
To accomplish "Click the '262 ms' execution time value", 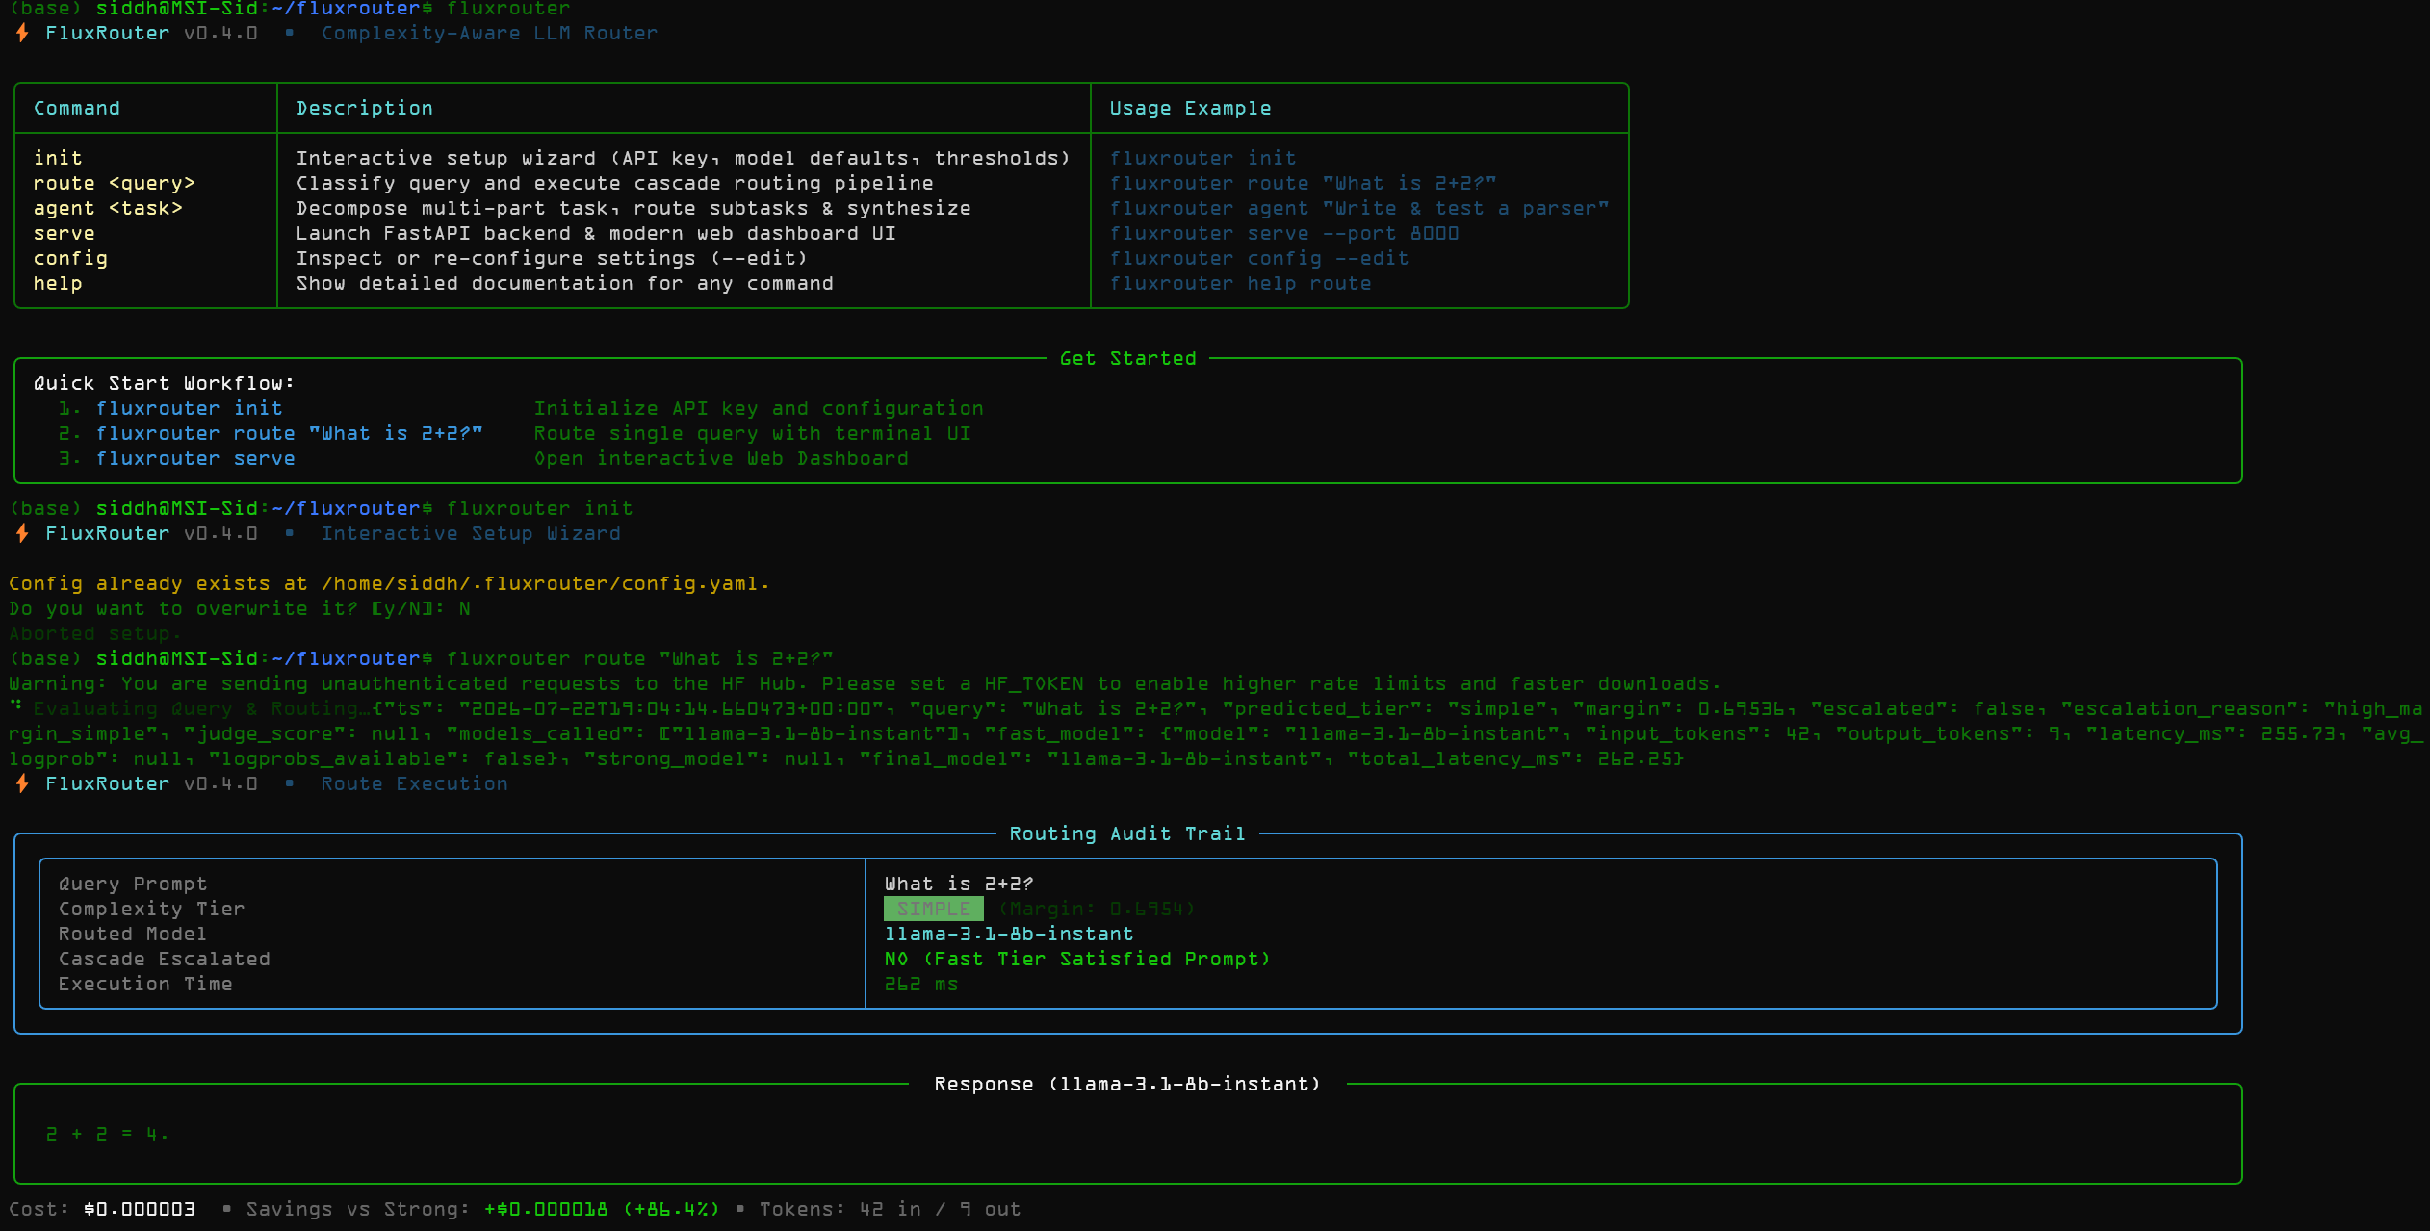I will (x=921, y=984).
